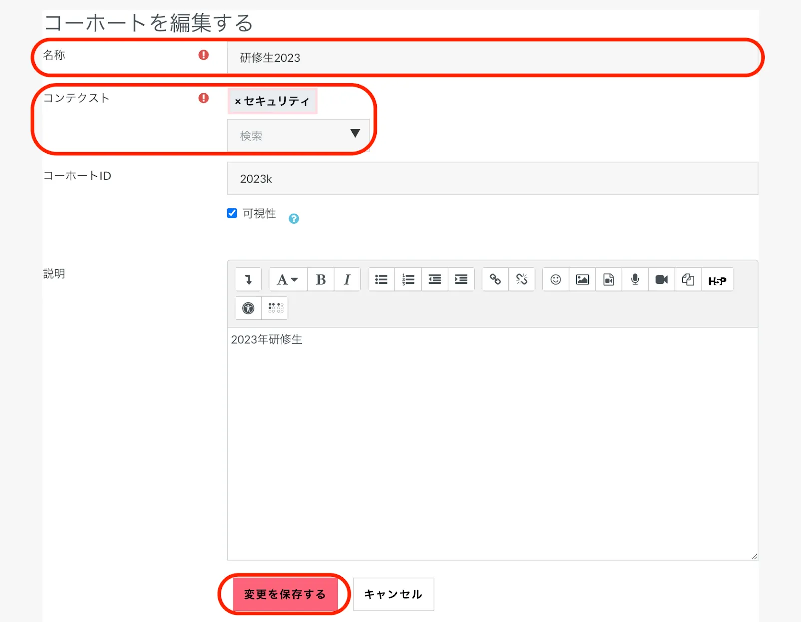The height and width of the screenshot is (622, 801).
Task: Open the emoji picker
Action: pyautogui.click(x=556, y=280)
